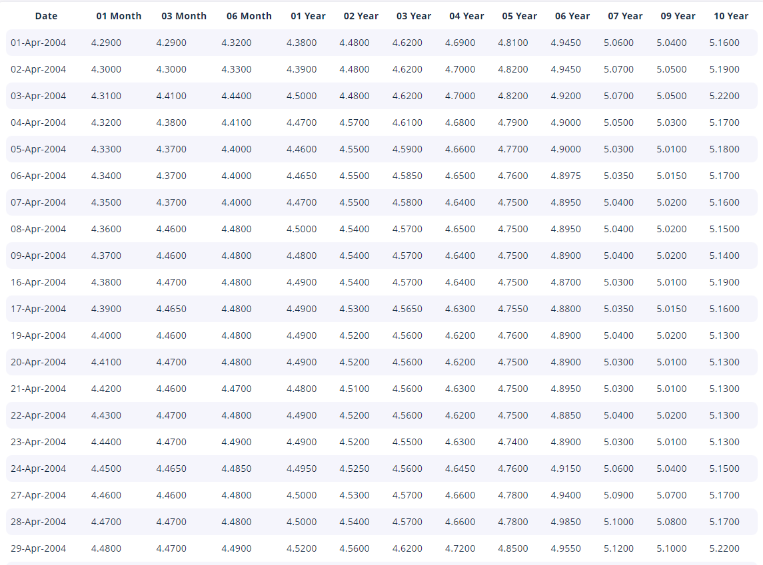Click 10 Year value 5.1400 for 09-Apr-2004

[724, 256]
